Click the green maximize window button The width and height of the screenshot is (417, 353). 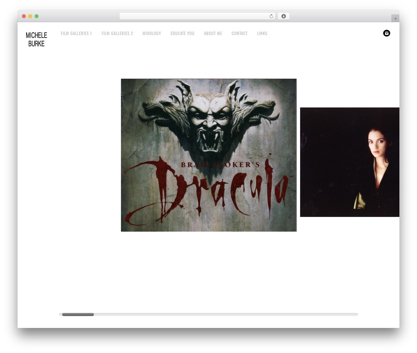coord(36,16)
